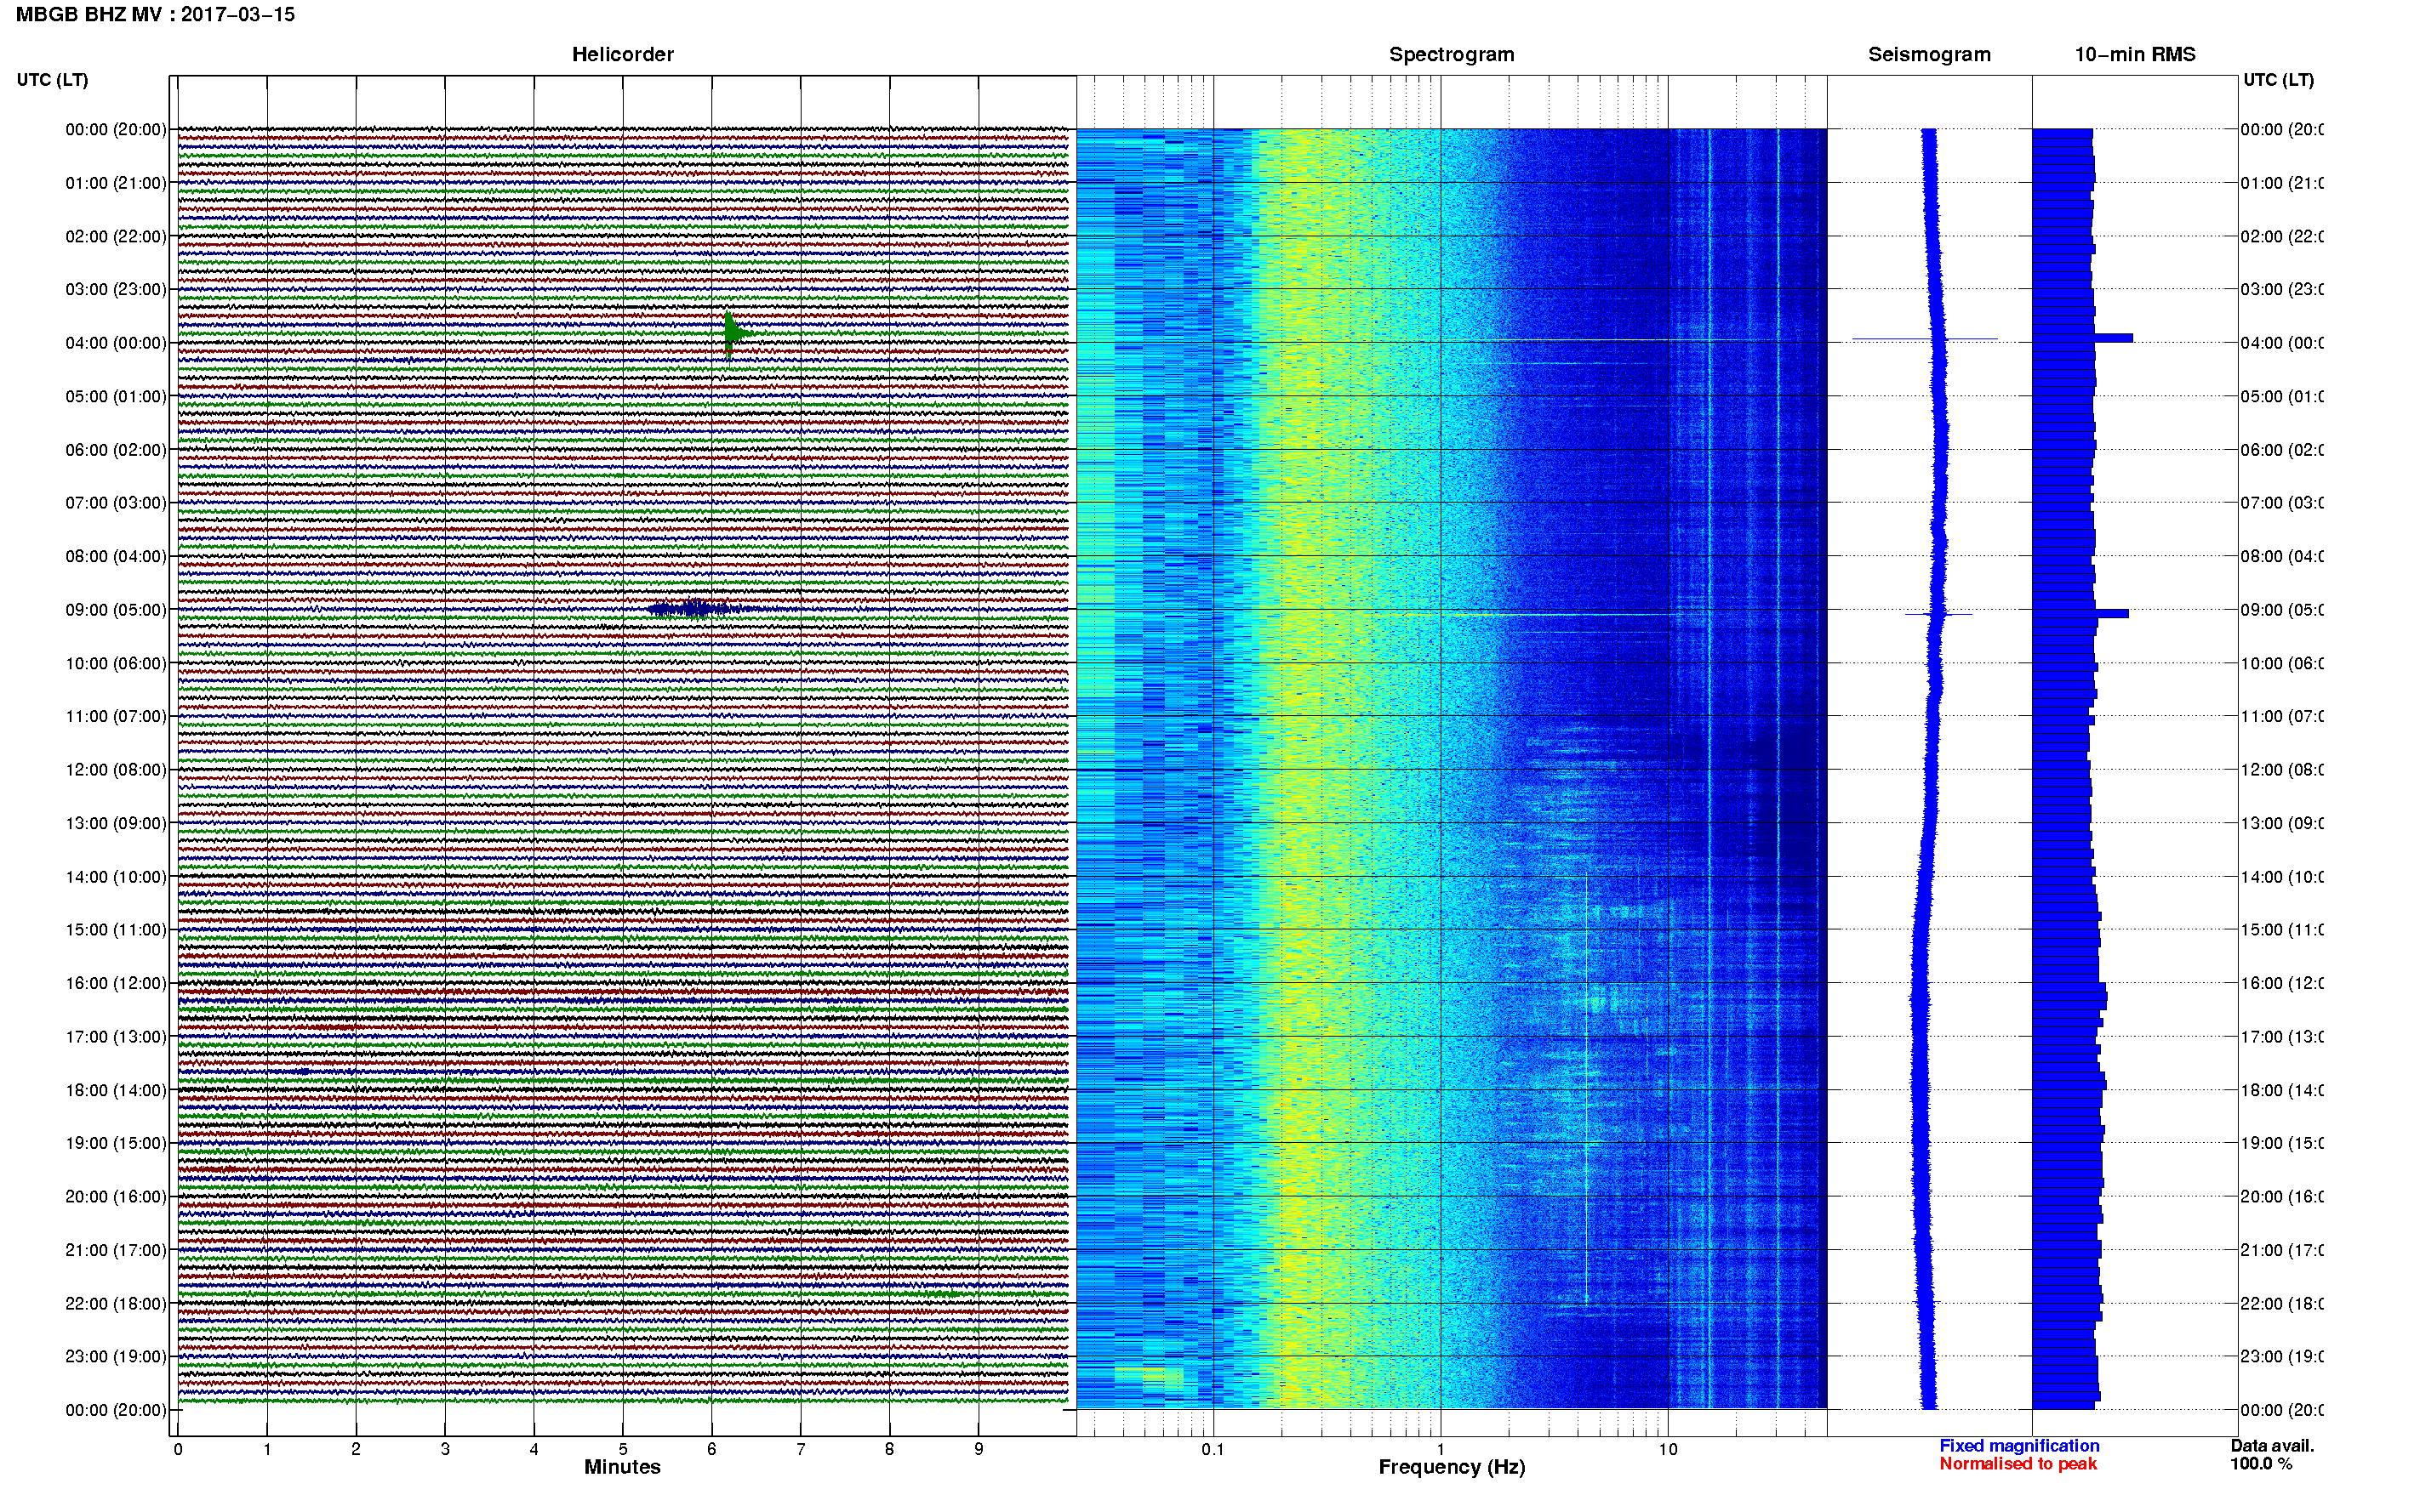
Task: Click the left '15:00 (11:00)' time label
Action: tap(116, 930)
